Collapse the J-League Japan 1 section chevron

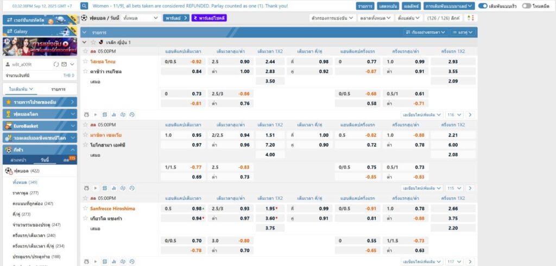coord(84,42)
